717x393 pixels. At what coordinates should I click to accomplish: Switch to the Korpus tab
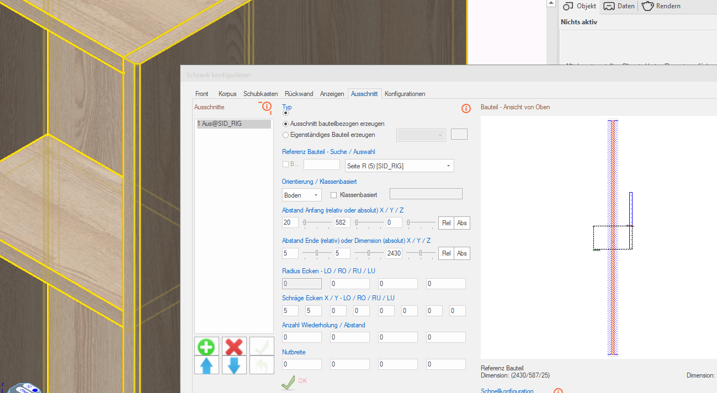click(227, 94)
